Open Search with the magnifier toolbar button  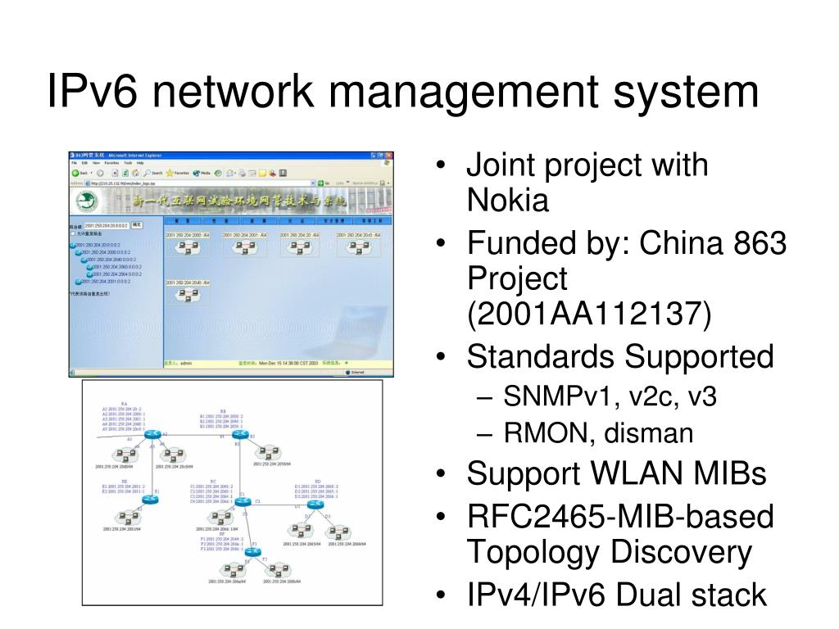coord(153,173)
